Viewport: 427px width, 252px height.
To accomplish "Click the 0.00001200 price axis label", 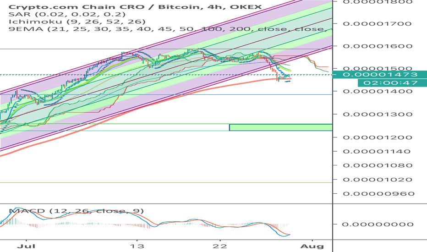I will pyautogui.click(x=378, y=137).
